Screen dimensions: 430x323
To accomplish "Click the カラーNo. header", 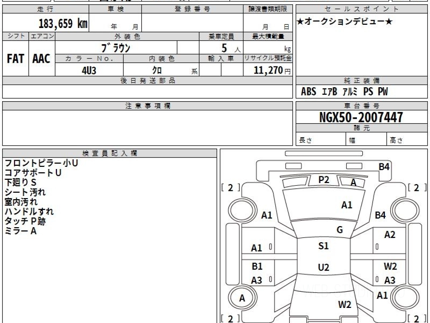I will point(89,58).
